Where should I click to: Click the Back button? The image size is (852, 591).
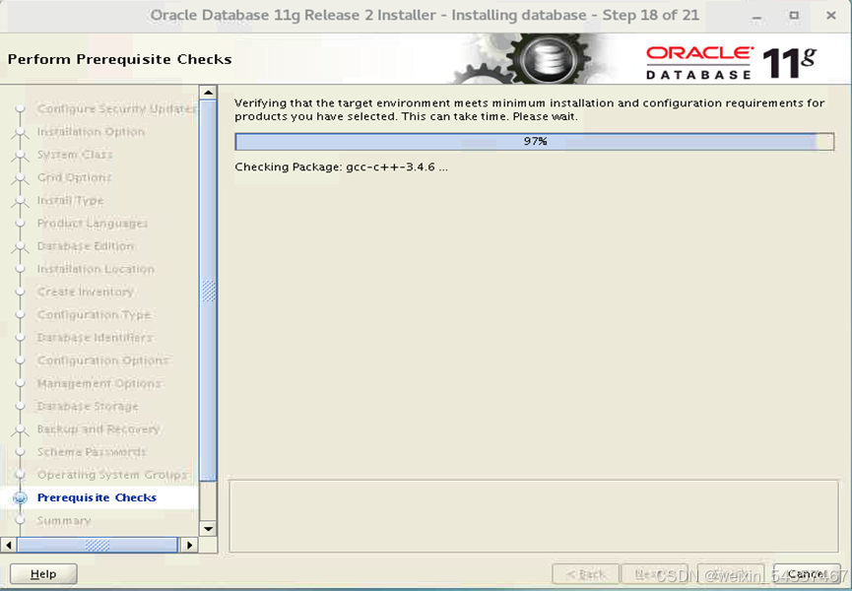point(585,574)
